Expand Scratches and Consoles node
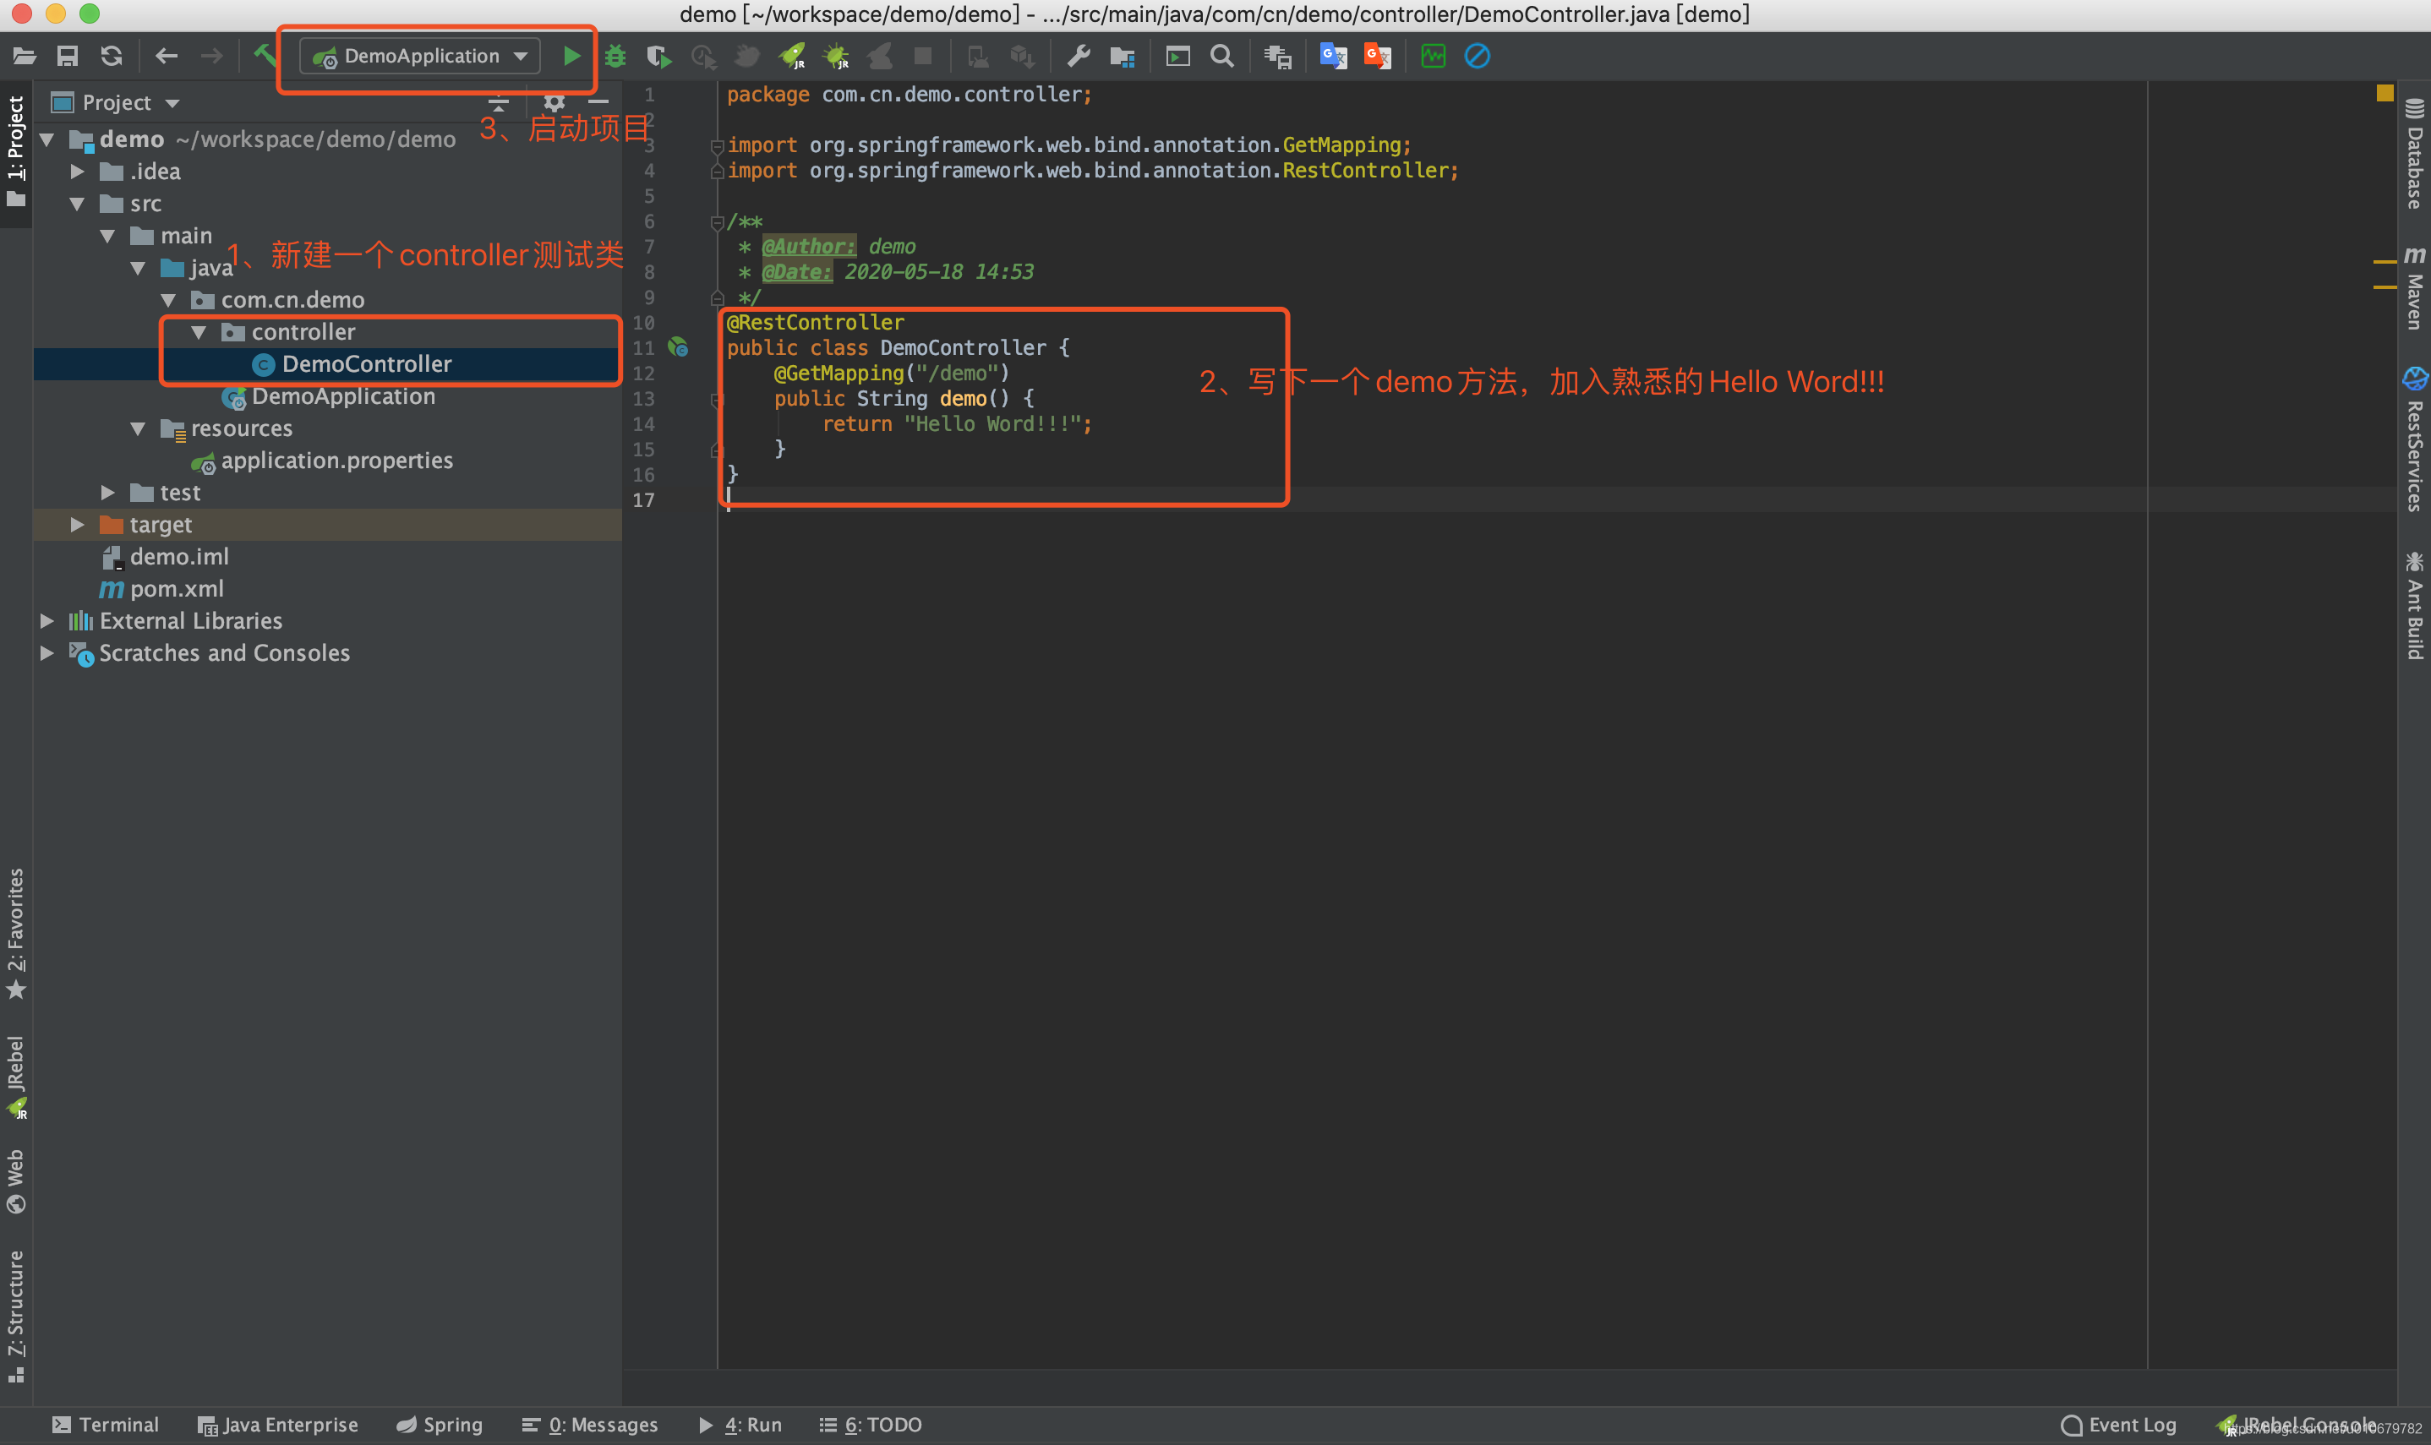Screen dimensions: 2431x1445 (46, 653)
